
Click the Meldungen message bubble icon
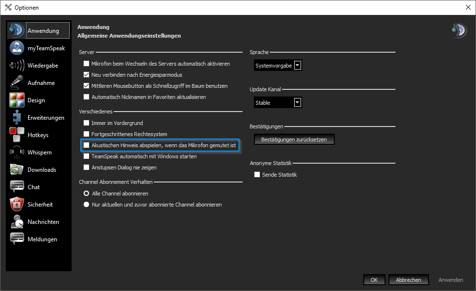[x=17, y=239]
